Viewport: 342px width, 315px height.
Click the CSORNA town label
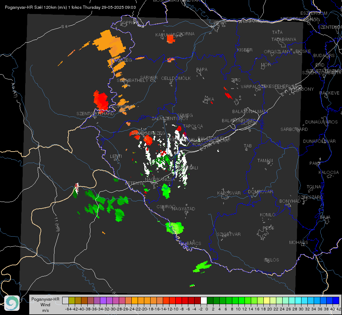tap(185, 34)
